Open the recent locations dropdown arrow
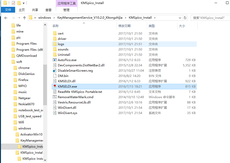The image size is (230, 163). point(19,18)
